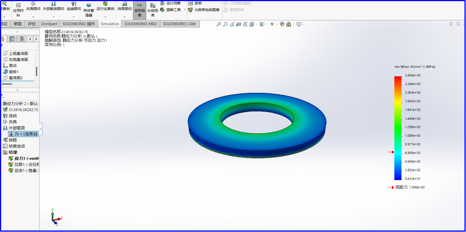Expand the Plot Tools (图解工具) dropdown
This screenshot has width=466, height=232.
(185, 10)
